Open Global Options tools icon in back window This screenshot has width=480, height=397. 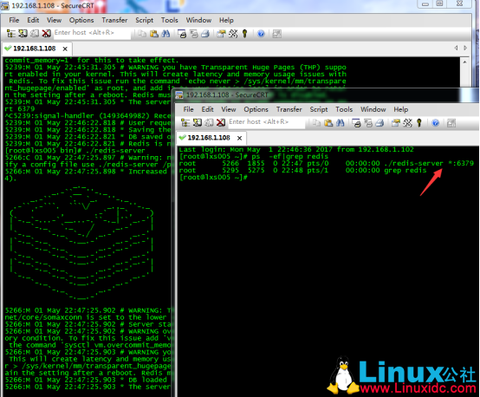[233, 34]
